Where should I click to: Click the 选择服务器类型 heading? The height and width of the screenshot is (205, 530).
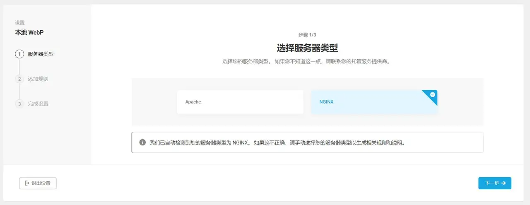[307, 48]
